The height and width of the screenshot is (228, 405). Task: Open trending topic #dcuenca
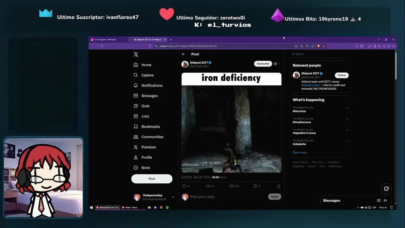tap(299, 111)
